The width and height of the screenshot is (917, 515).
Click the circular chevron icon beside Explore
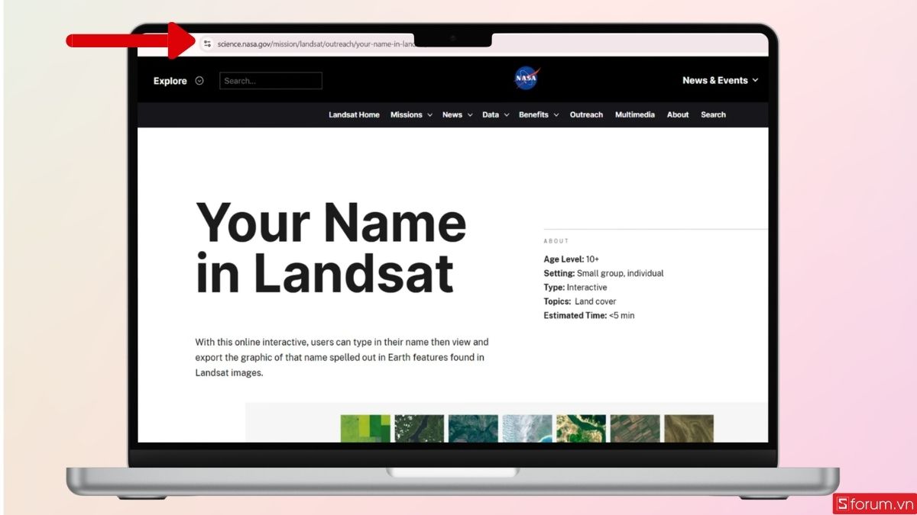pyautogui.click(x=199, y=80)
